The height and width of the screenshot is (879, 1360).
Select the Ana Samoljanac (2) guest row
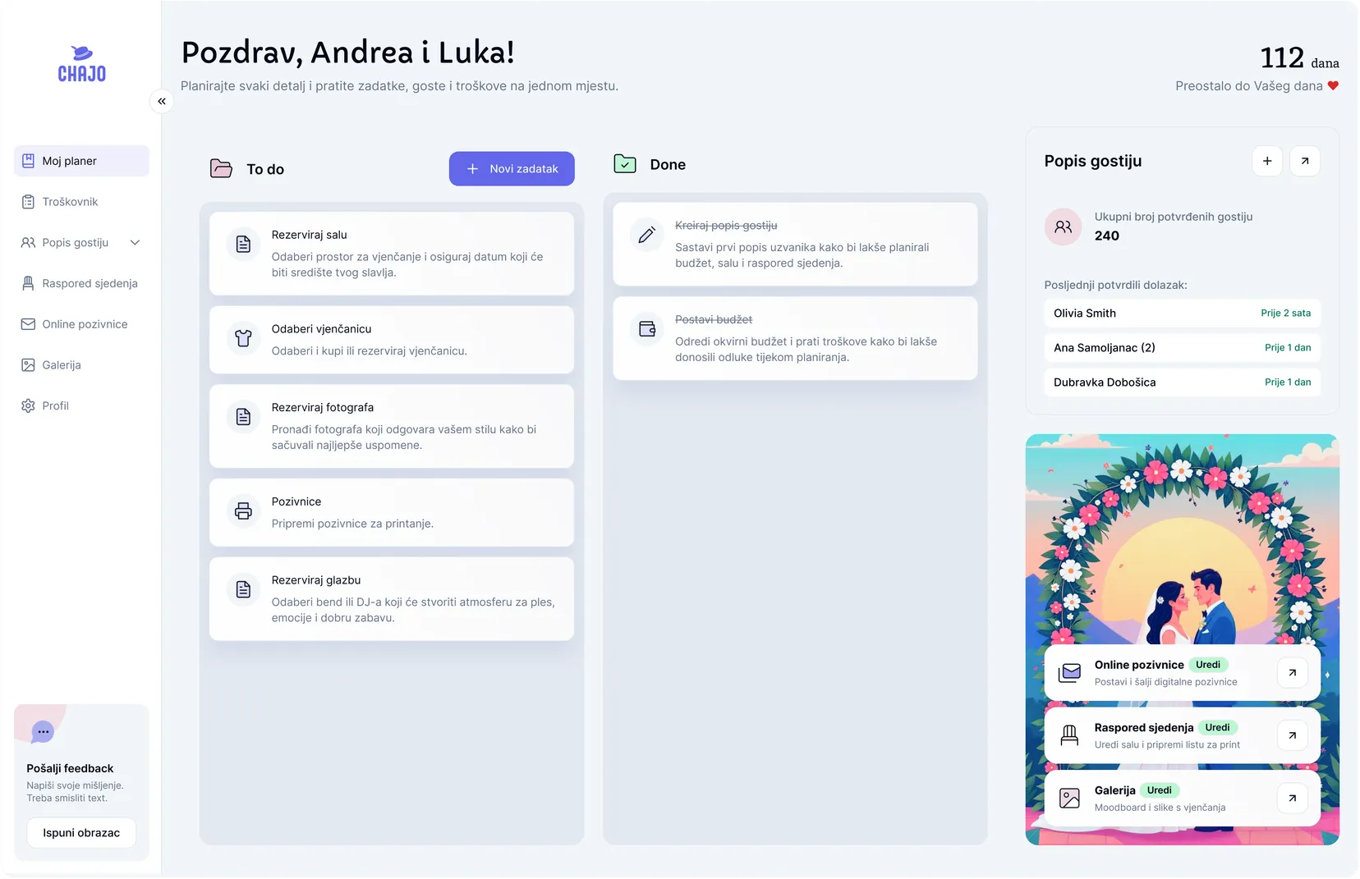(x=1183, y=348)
